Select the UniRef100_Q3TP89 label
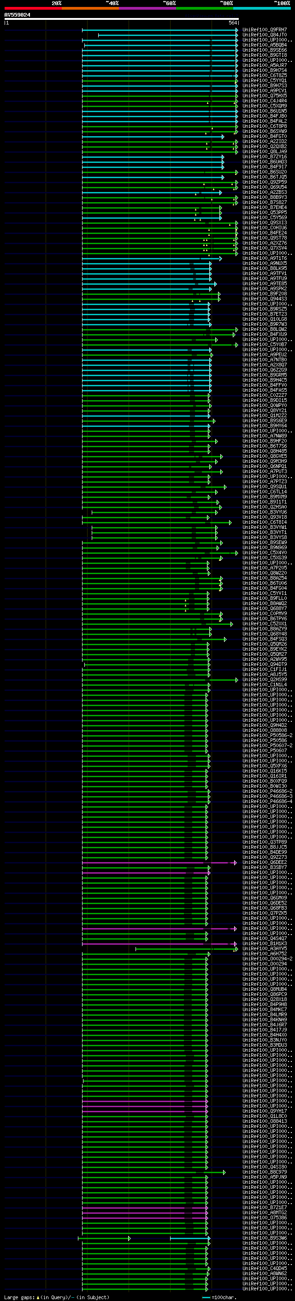The height and width of the screenshot is (1301, 295). click(264, 842)
